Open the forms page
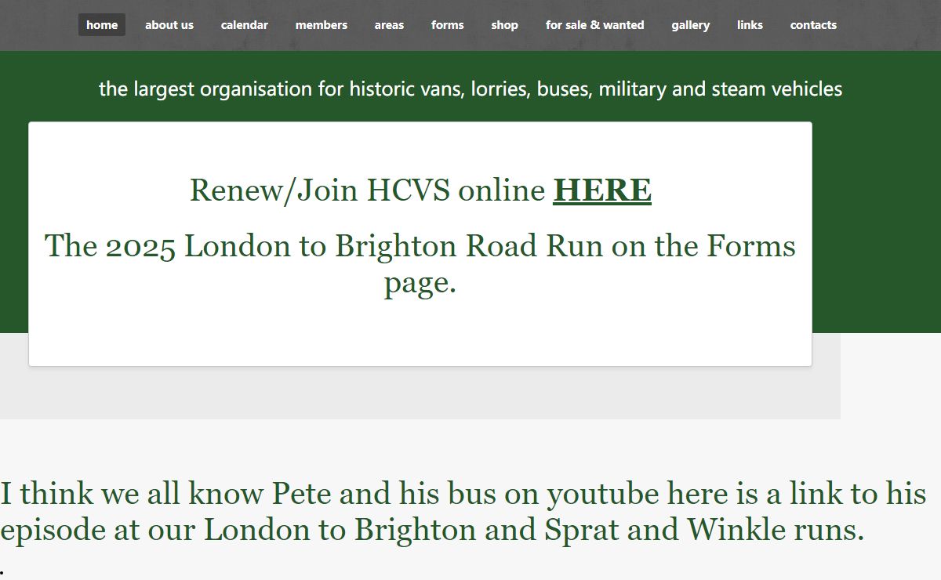 click(x=448, y=25)
